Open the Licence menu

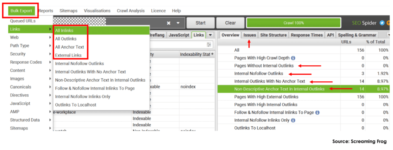click(x=158, y=11)
